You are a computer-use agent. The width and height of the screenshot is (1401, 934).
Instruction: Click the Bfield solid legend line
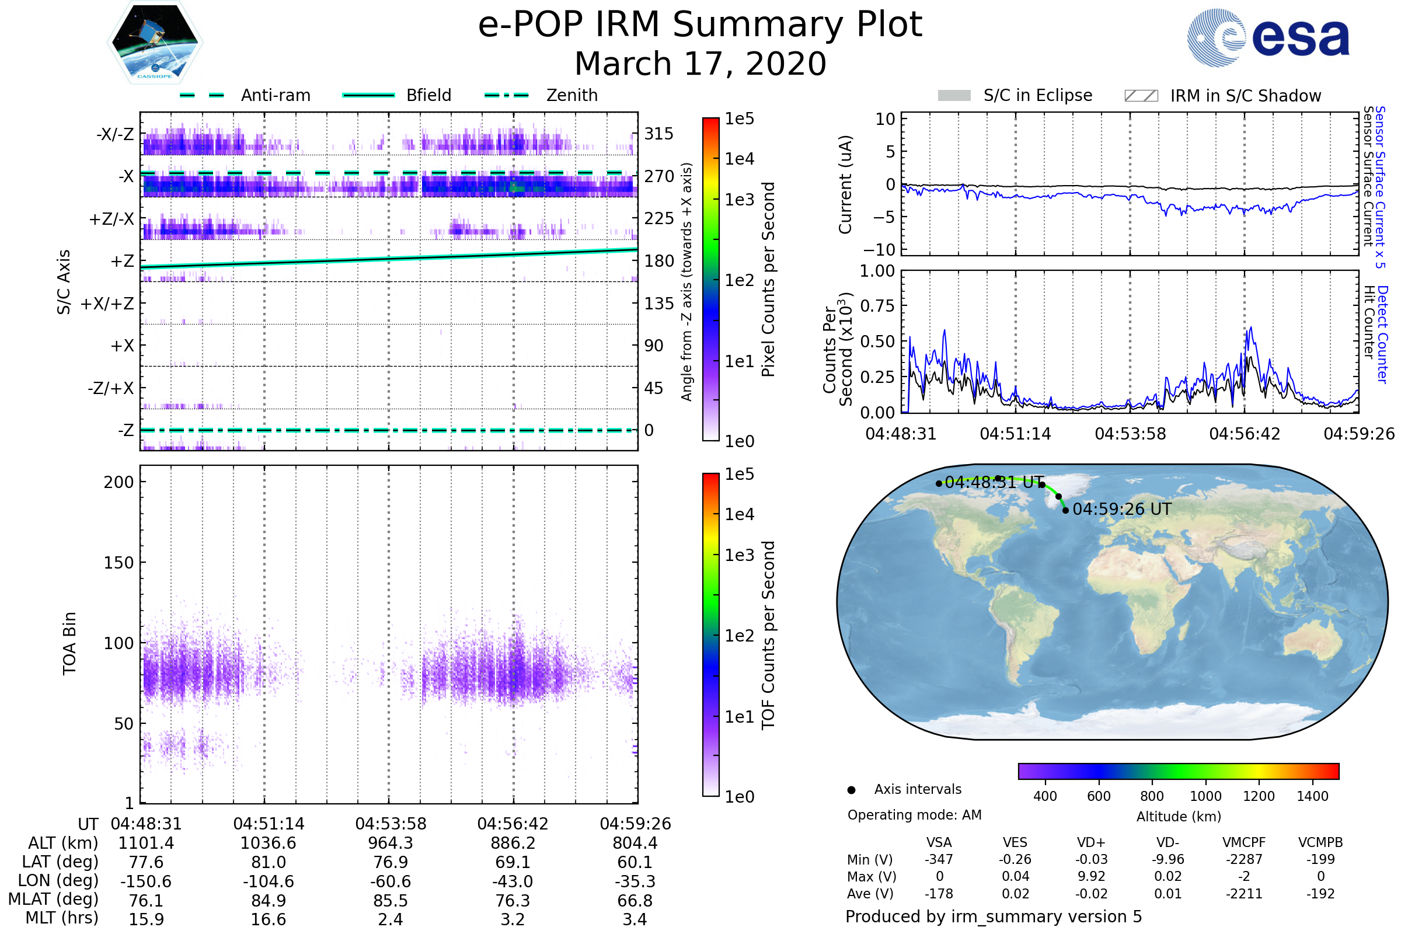[368, 95]
